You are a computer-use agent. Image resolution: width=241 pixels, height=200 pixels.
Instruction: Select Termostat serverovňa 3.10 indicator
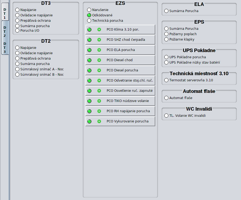click(x=166, y=80)
